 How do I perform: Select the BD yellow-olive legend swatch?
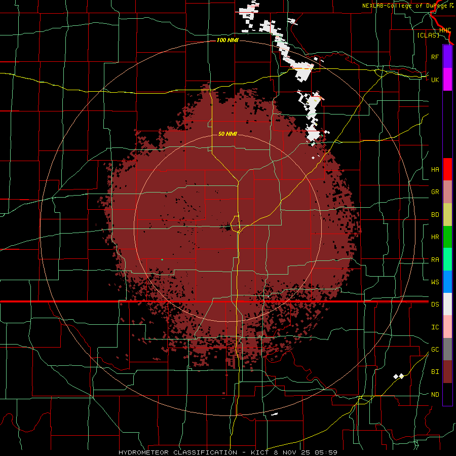[x=447, y=215]
